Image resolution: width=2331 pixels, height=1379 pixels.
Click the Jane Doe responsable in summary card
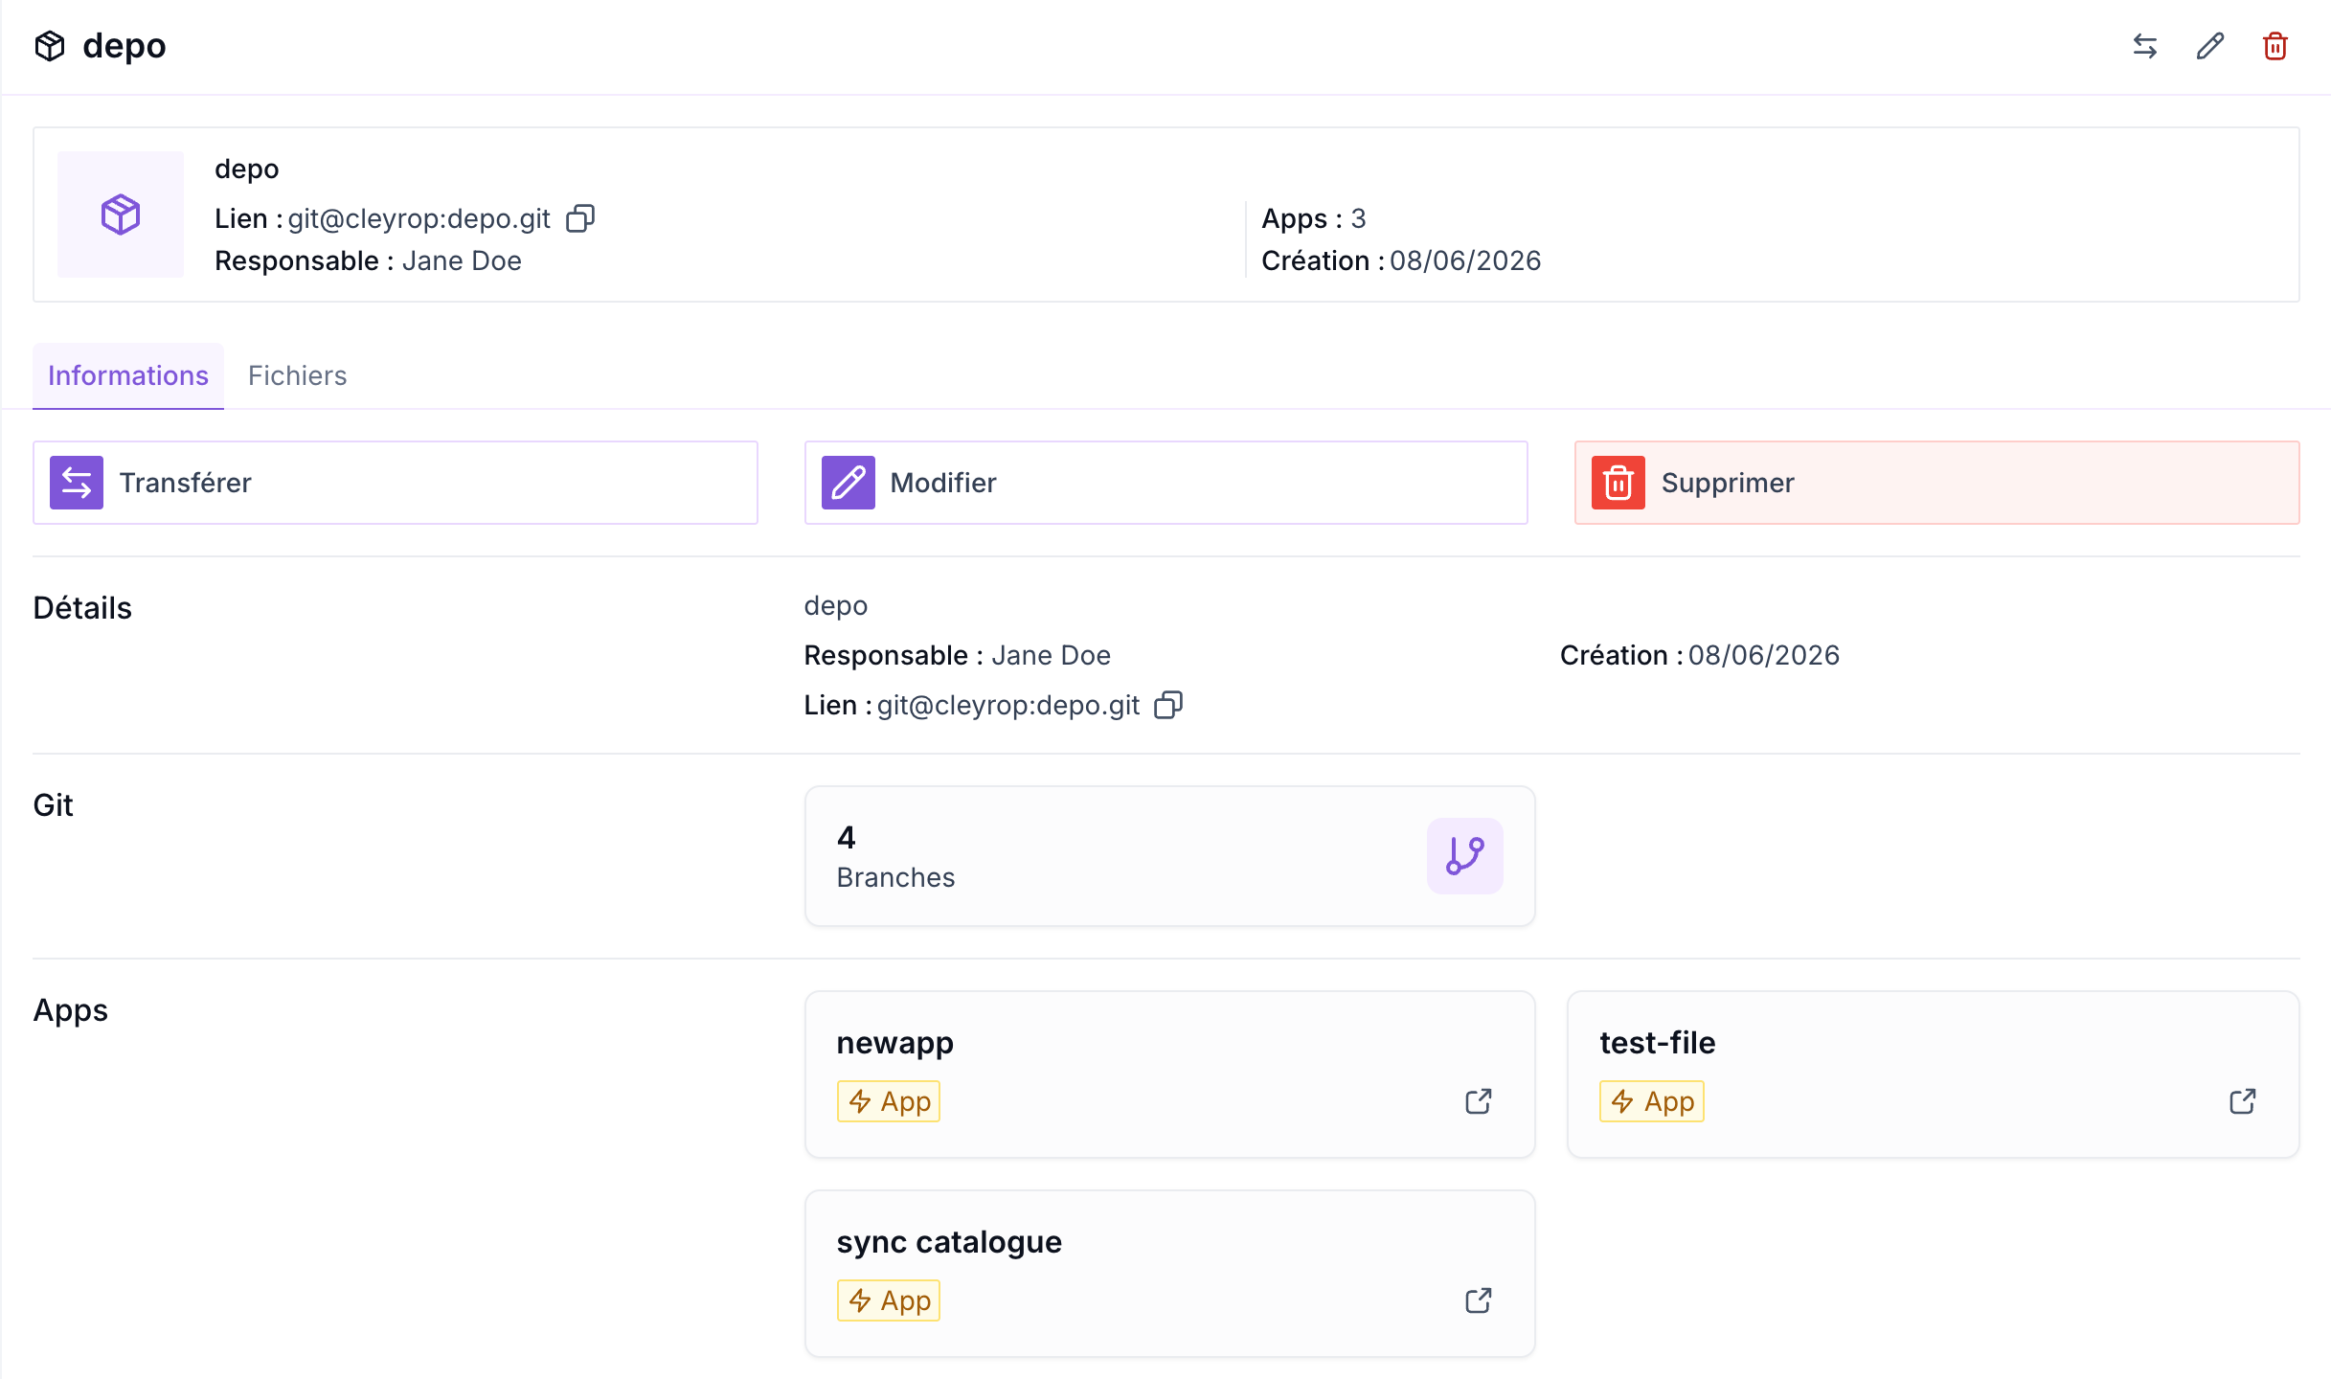point(462,260)
